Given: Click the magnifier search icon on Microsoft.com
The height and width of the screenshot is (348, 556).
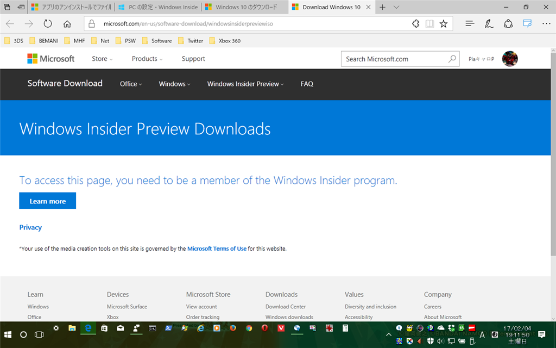Looking at the screenshot, I should click(x=452, y=59).
